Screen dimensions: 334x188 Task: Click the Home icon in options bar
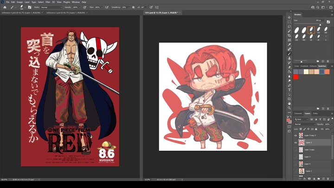(5, 7)
